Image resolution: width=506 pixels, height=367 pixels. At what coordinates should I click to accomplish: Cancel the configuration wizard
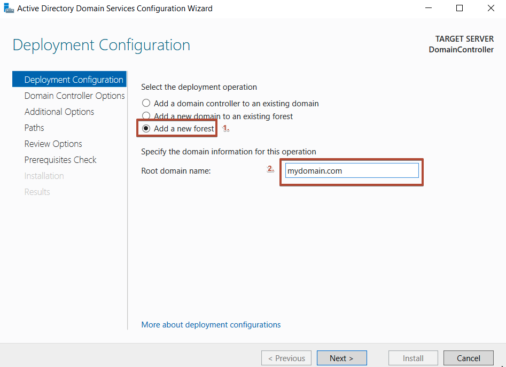468,358
